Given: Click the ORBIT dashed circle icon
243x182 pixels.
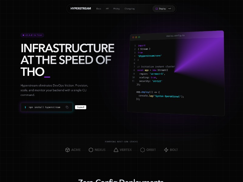Looking at the screenshot, I should [142, 150].
